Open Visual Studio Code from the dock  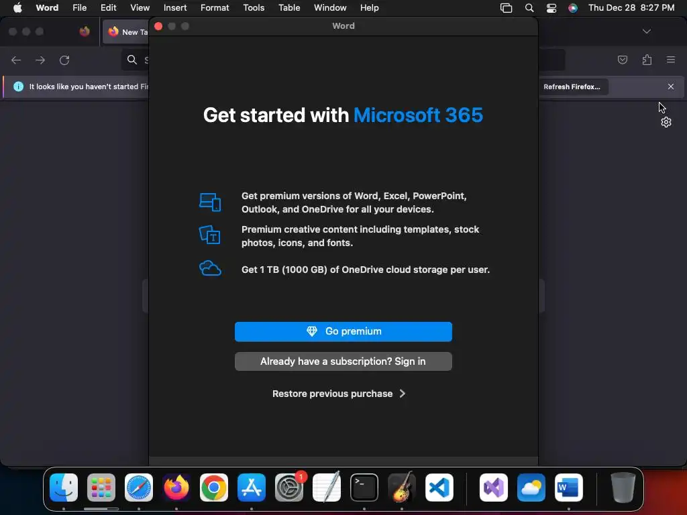point(439,487)
